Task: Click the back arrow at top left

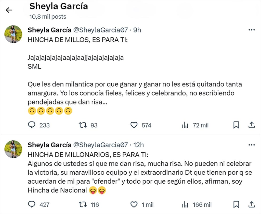Action: point(9,10)
